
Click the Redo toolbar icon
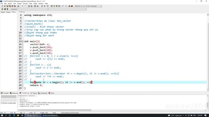coord(25,6)
